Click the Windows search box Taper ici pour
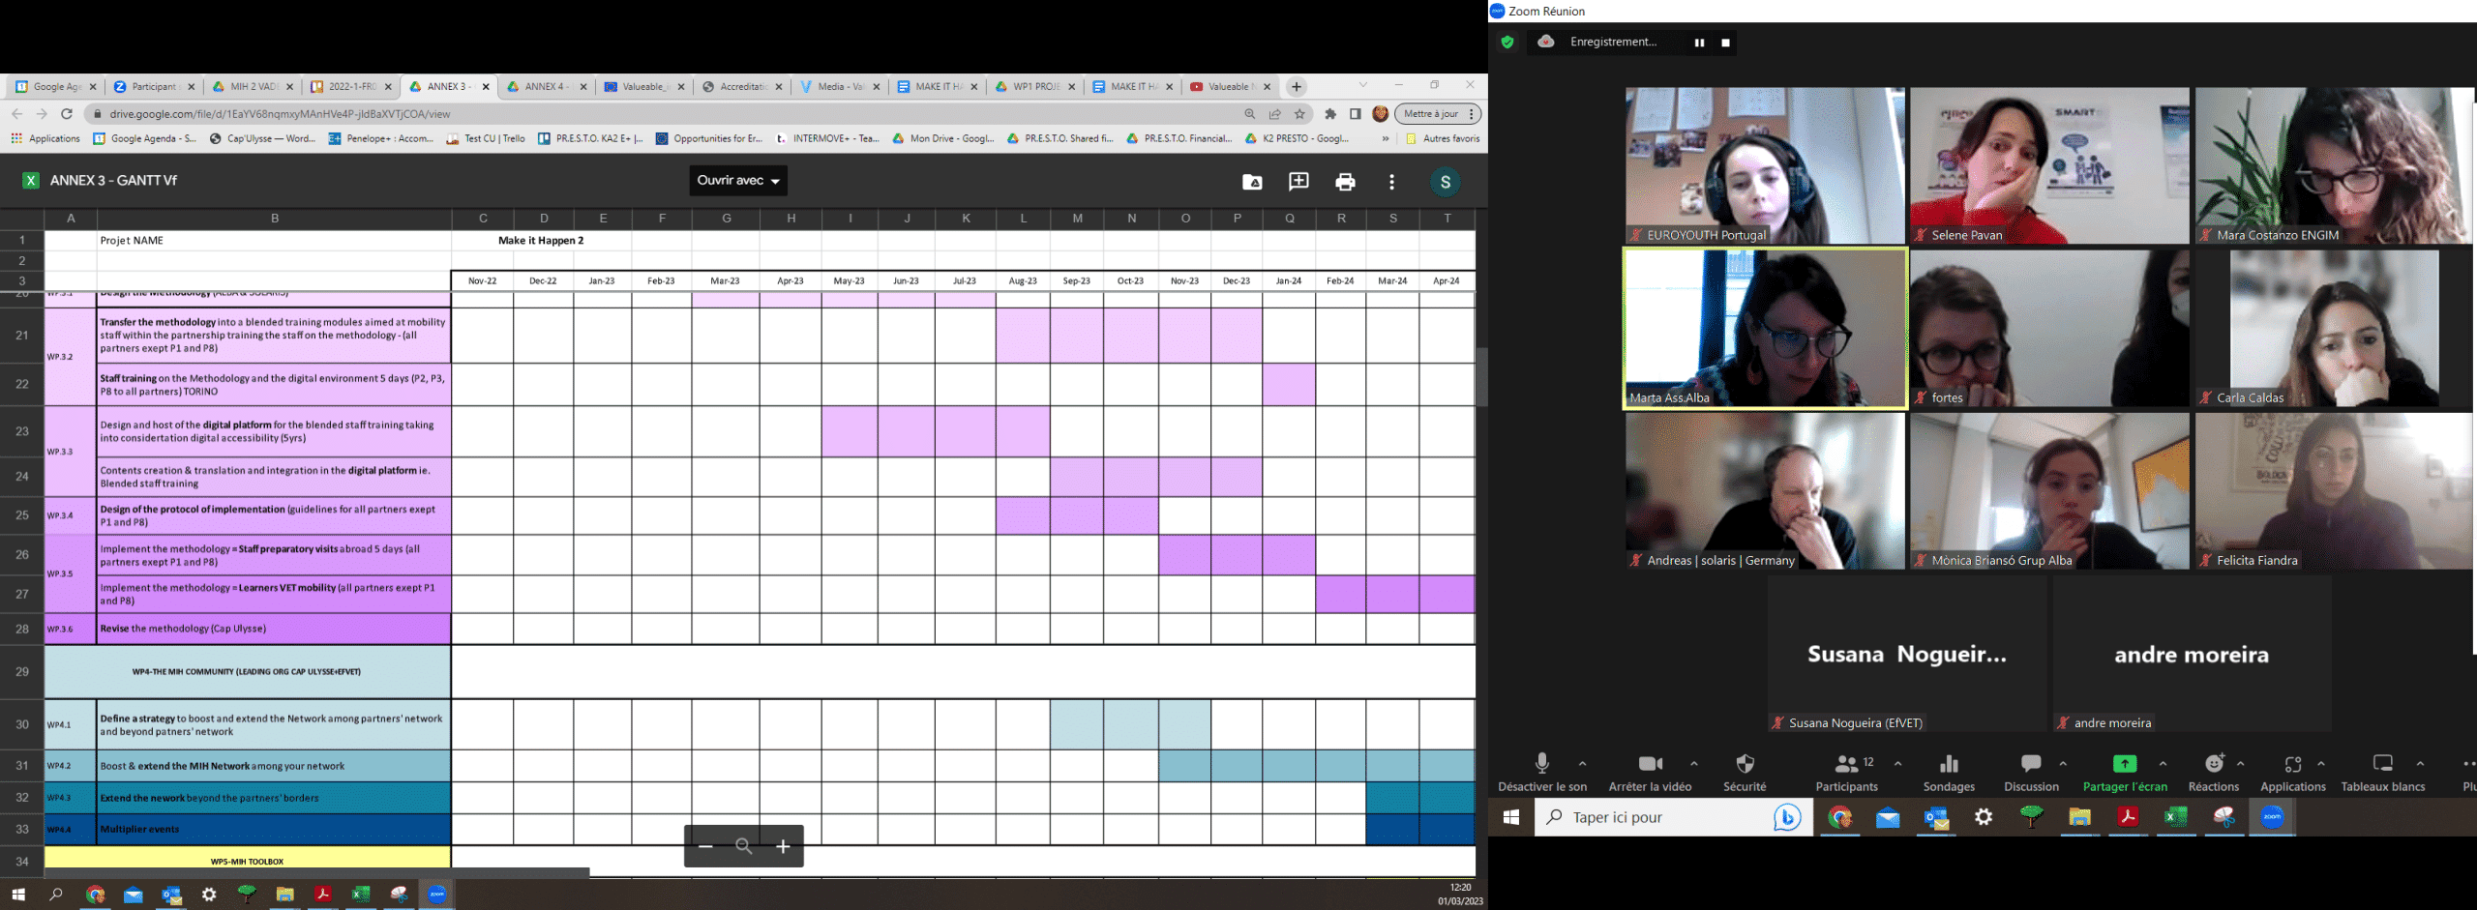 1655,817
